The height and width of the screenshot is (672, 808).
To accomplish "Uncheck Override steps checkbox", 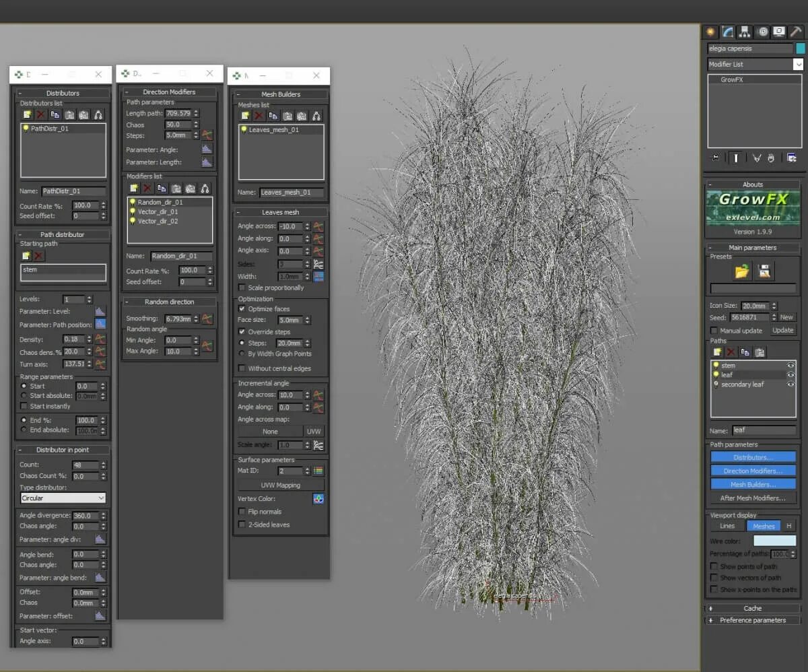I will (242, 331).
